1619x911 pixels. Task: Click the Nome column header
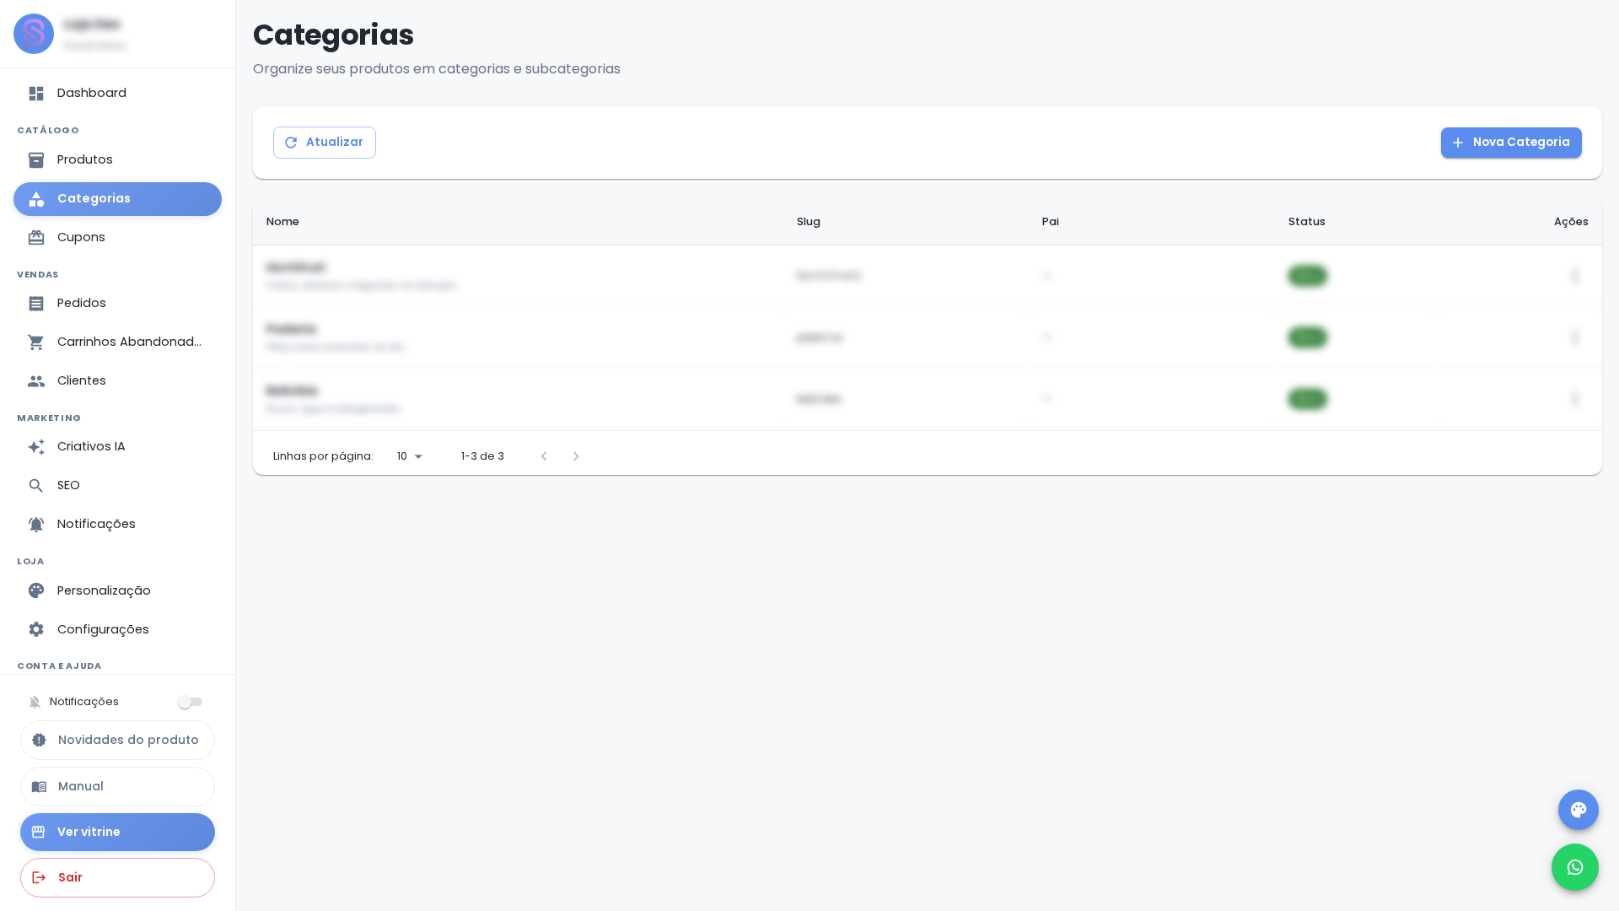coord(282,222)
